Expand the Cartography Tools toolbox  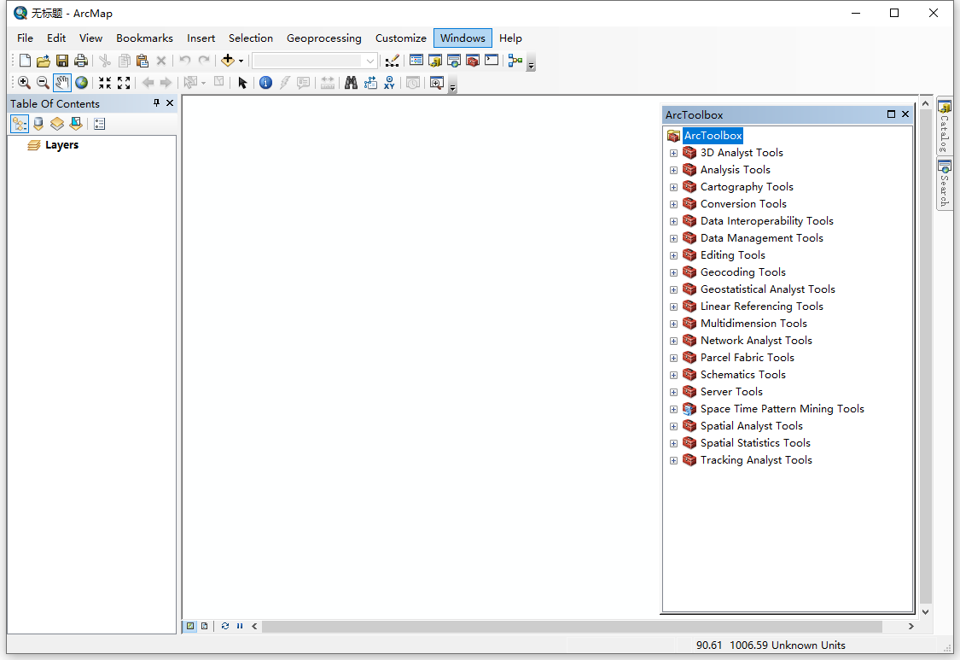[673, 188]
